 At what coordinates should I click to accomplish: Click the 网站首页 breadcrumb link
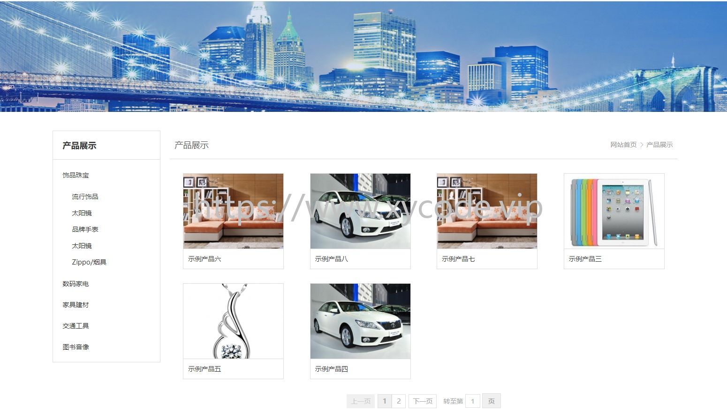tap(623, 145)
